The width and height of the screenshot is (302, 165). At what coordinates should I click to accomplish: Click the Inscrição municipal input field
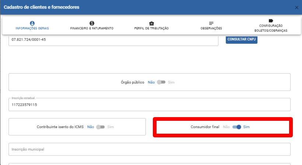coord(150,149)
